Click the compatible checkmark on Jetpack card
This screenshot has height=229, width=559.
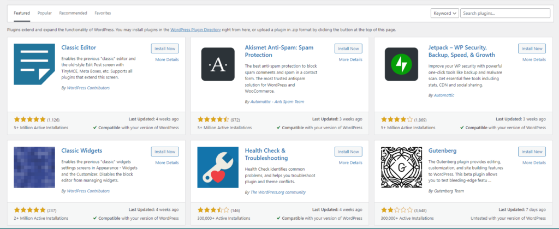click(x=462, y=128)
